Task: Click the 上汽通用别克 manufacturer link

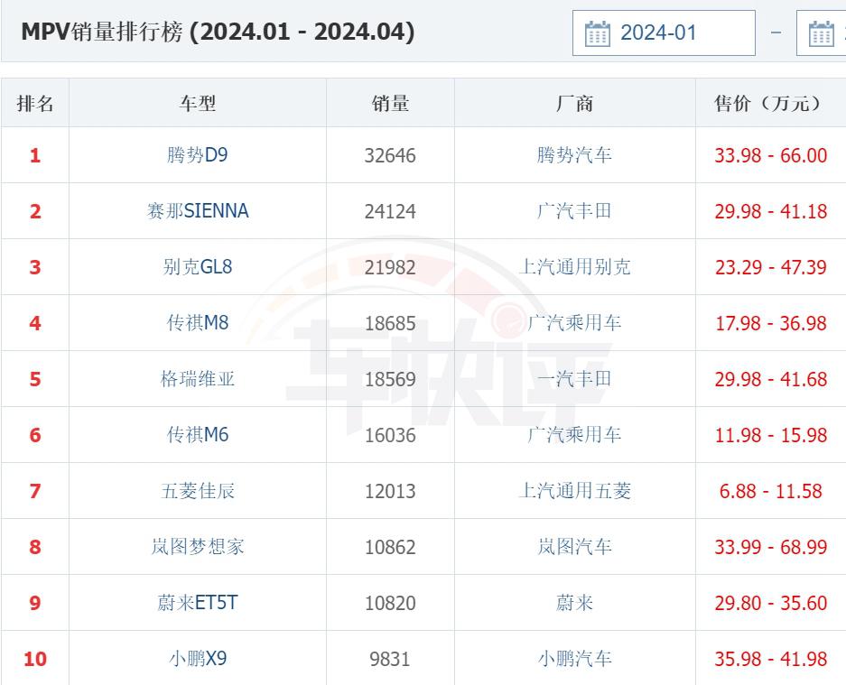Action: (x=574, y=267)
